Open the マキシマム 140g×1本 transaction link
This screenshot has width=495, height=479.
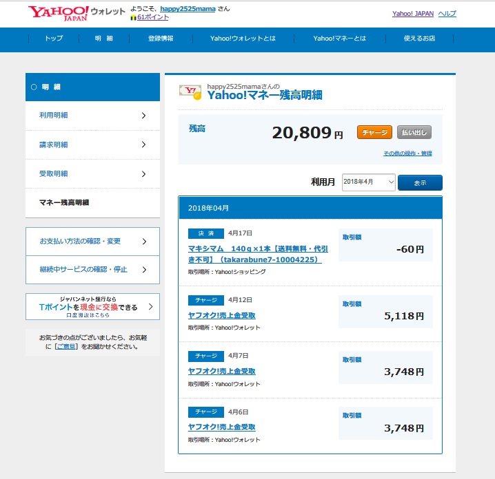(258, 254)
